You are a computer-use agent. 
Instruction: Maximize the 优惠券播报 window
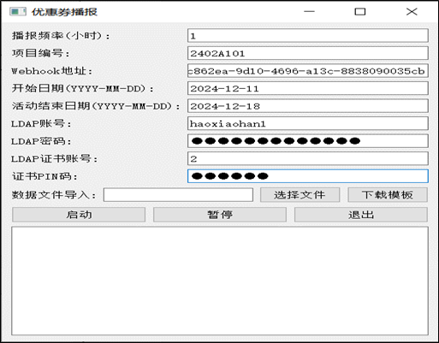tap(360, 12)
